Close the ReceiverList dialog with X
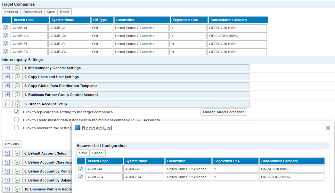This screenshot has width=335, height=193. click(x=328, y=128)
